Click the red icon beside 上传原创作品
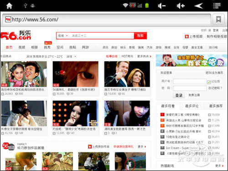Image resolution: width=228 pixels, height=171 pixels. point(90,147)
